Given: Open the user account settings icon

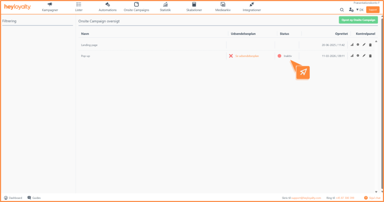Looking at the screenshot, I should (351, 10).
